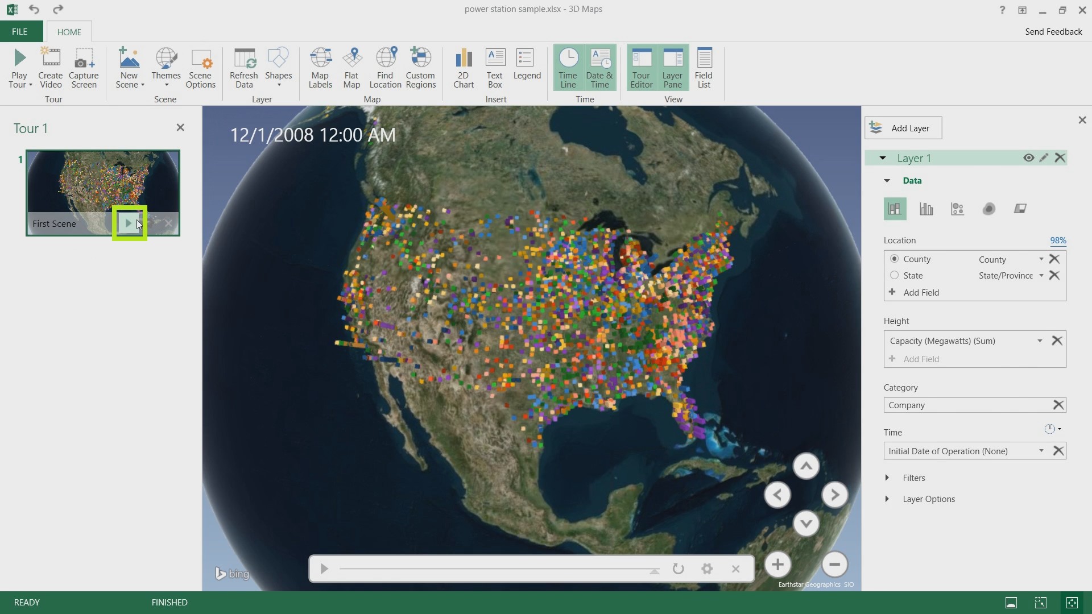Open the Layer Pane view
The width and height of the screenshot is (1092, 614).
pyautogui.click(x=672, y=66)
